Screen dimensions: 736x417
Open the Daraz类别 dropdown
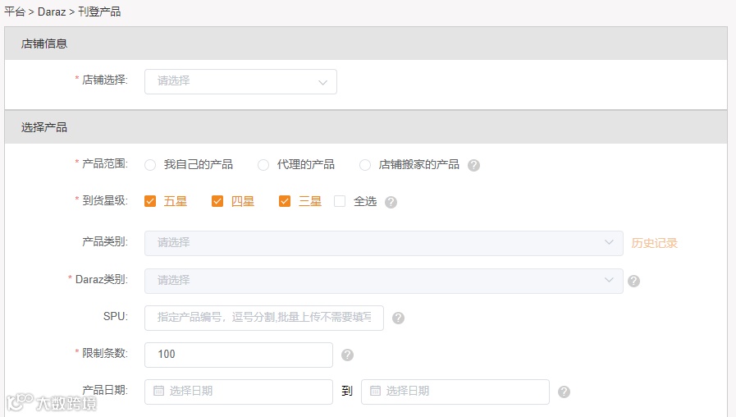click(x=383, y=281)
